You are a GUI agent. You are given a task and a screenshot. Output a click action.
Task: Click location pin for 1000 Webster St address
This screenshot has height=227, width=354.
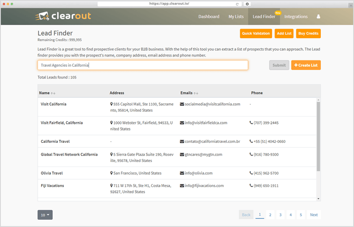tap(111, 123)
